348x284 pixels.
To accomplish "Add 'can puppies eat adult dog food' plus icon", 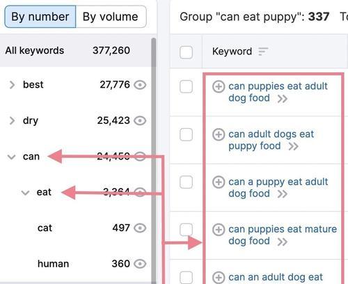I will pos(219,86).
